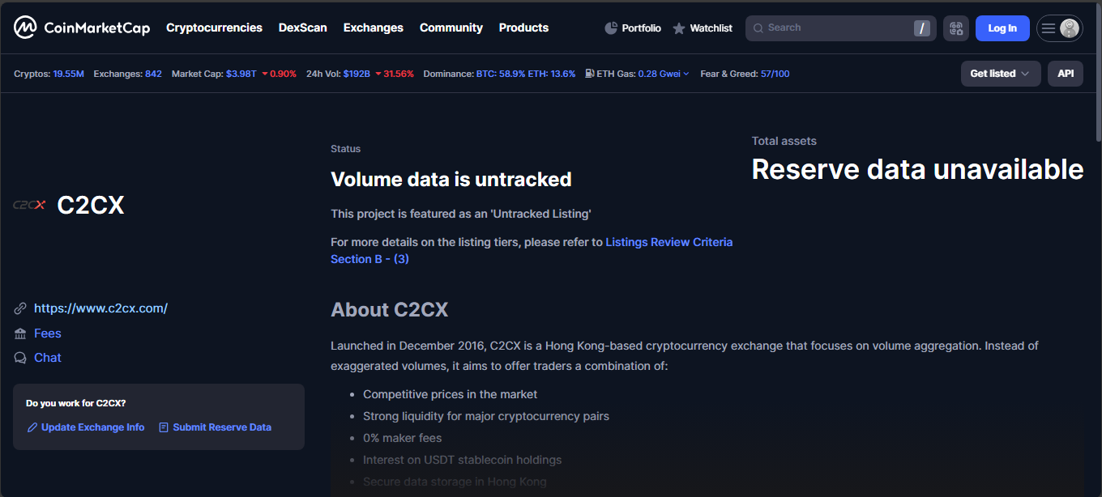
Task: Click the API button
Action: click(x=1065, y=74)
